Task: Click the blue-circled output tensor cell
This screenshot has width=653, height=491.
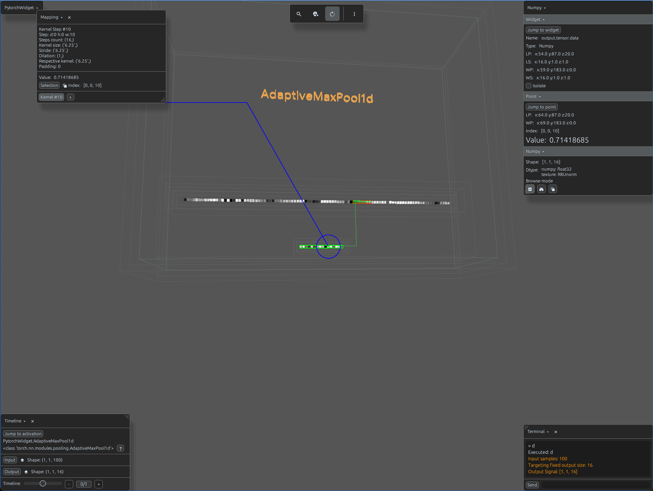Action: click(328, 247)
